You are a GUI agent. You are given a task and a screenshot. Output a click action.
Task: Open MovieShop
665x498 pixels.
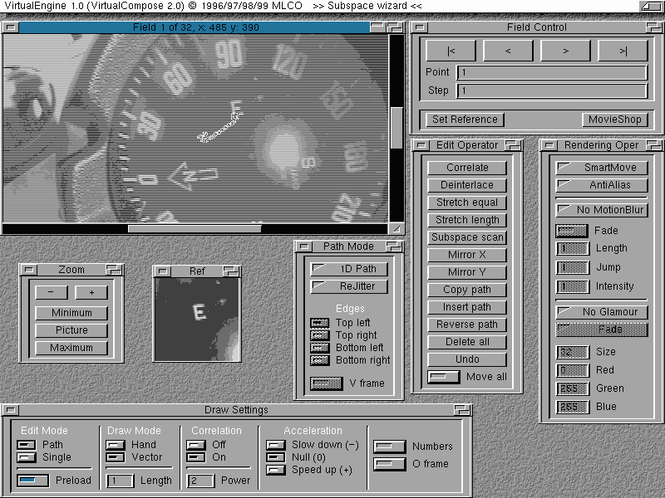pyautogui.click(x=614, y=120)
